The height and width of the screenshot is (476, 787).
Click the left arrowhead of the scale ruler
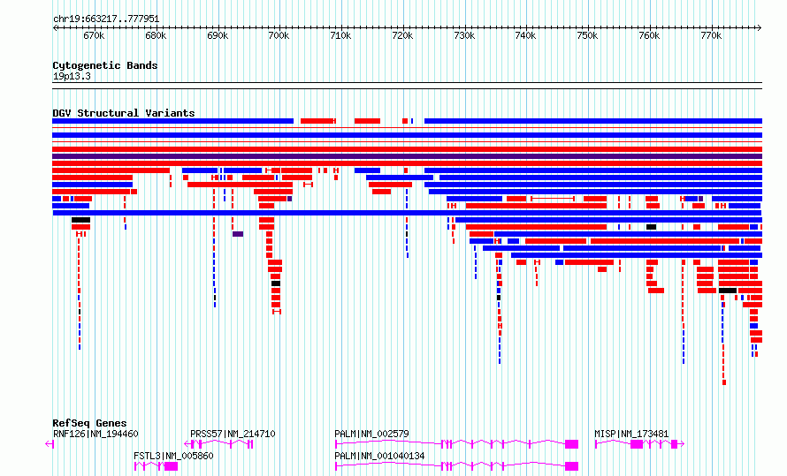[55, 28]
